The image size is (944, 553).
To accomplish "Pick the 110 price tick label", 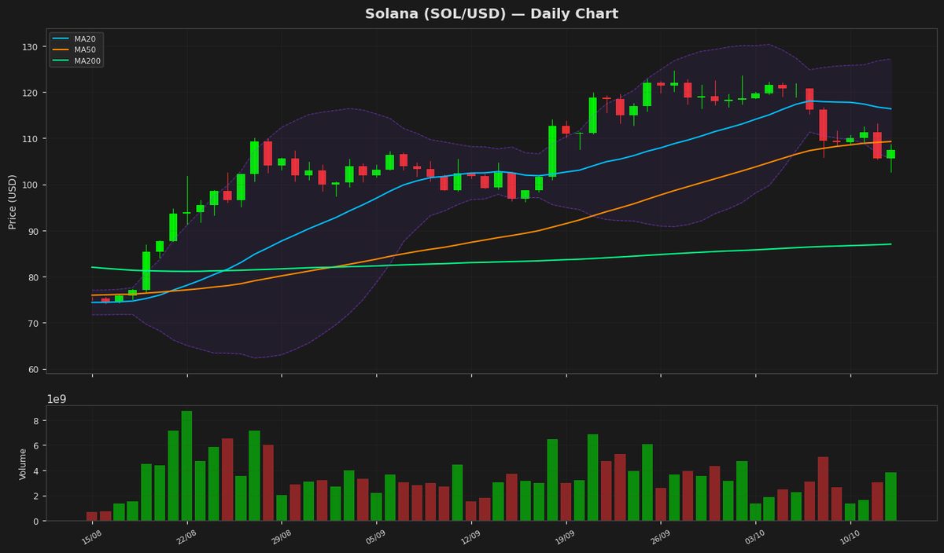I will 30,139.
